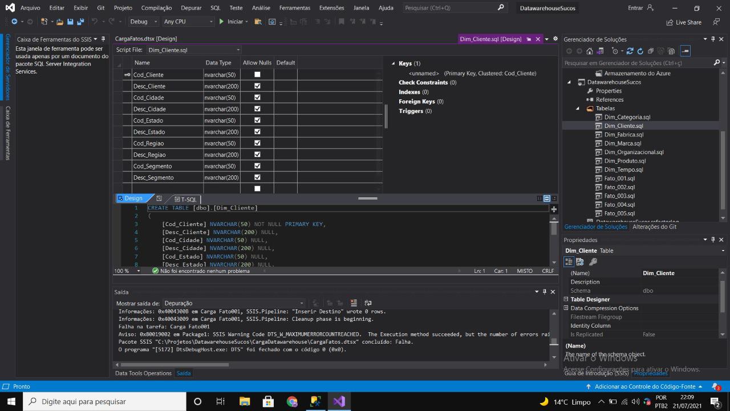Open the Task View taskbar icon

(x=221, y=401)
